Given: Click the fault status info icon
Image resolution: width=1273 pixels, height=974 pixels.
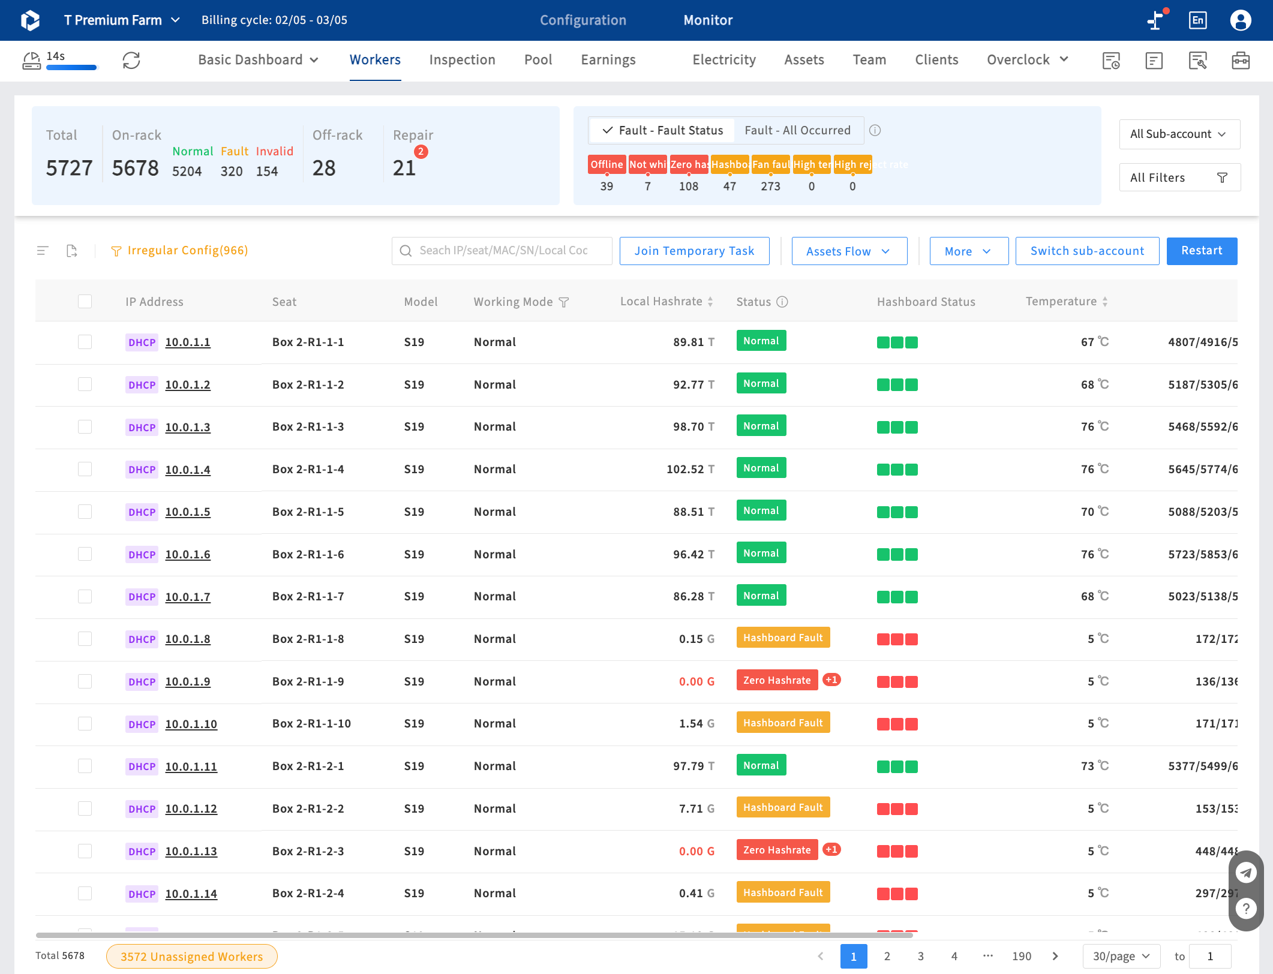Looking at the screenshot, I should pyautogui.click(x=875, y=130).
